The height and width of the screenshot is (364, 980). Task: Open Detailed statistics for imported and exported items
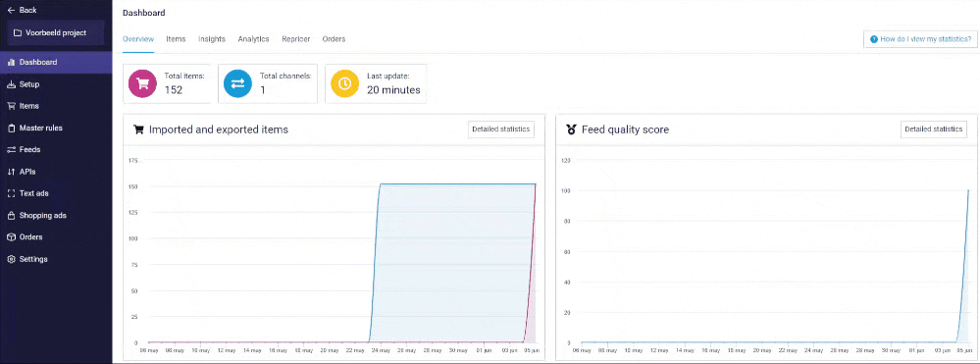coord(501,130)
